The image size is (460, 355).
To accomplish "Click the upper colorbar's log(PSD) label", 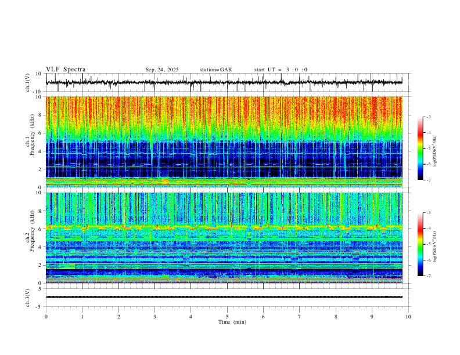I will point(435,151).
